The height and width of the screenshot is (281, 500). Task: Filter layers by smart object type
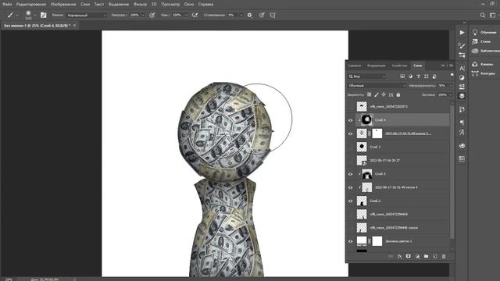coord(434,76)
